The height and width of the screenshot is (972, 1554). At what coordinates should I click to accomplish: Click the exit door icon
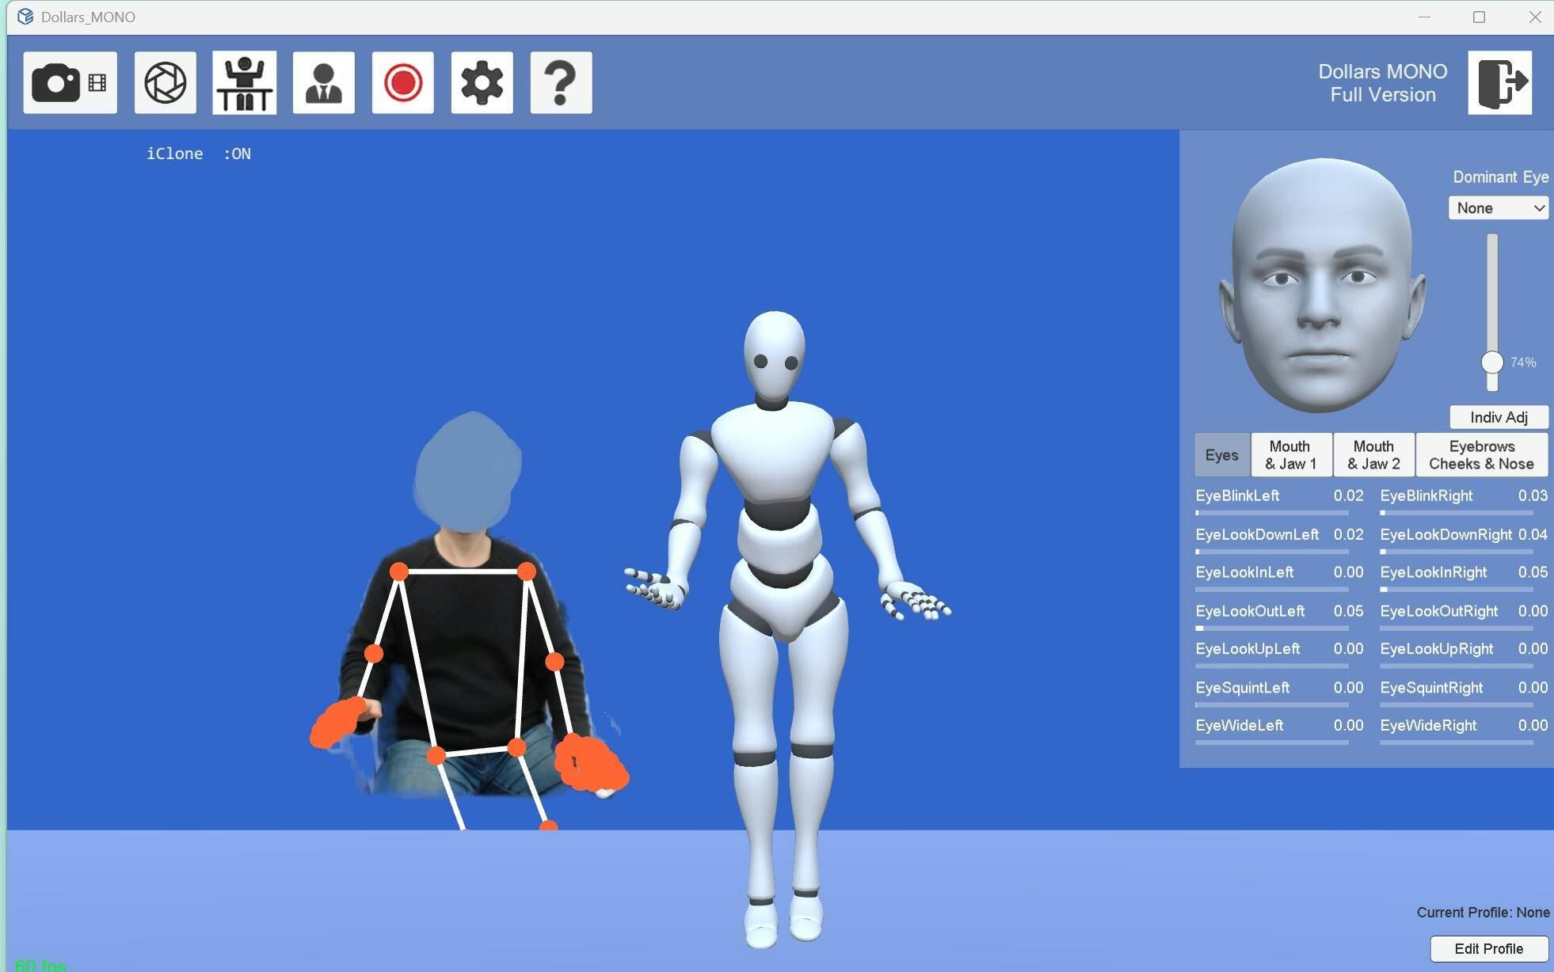[x=1499, y=82]
